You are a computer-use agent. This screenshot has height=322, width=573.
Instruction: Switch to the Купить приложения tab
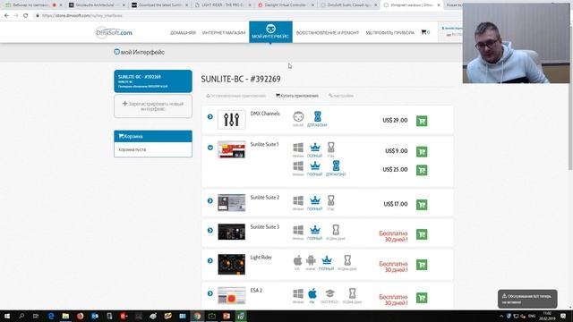tap(297, 96)
